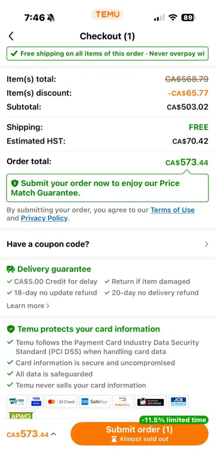Tap the Discover ProtectBuy badge

coord(122,401)
